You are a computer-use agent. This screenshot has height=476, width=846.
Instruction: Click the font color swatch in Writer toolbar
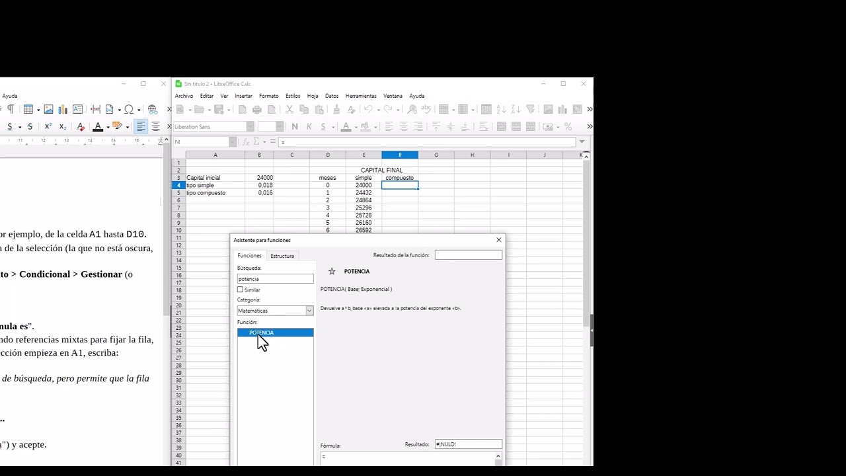point(98,126)
